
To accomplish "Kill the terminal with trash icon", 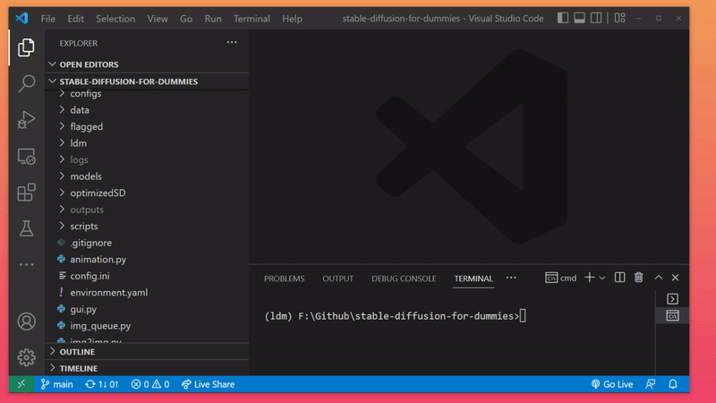I will click(x=639, y=278).
